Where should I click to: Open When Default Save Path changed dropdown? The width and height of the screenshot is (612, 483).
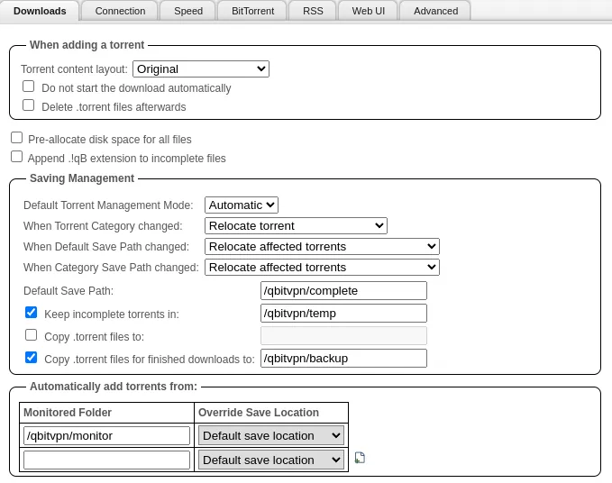click(x=322, y=246)
